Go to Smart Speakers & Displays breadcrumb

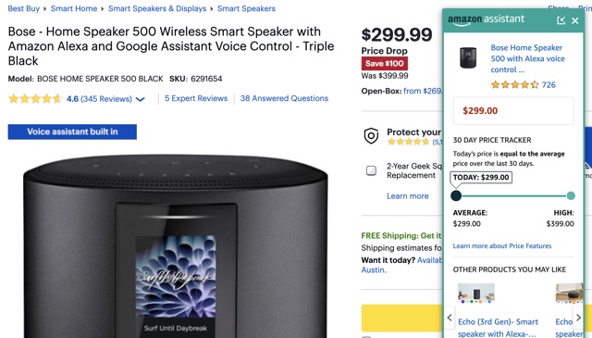point(157,8)
